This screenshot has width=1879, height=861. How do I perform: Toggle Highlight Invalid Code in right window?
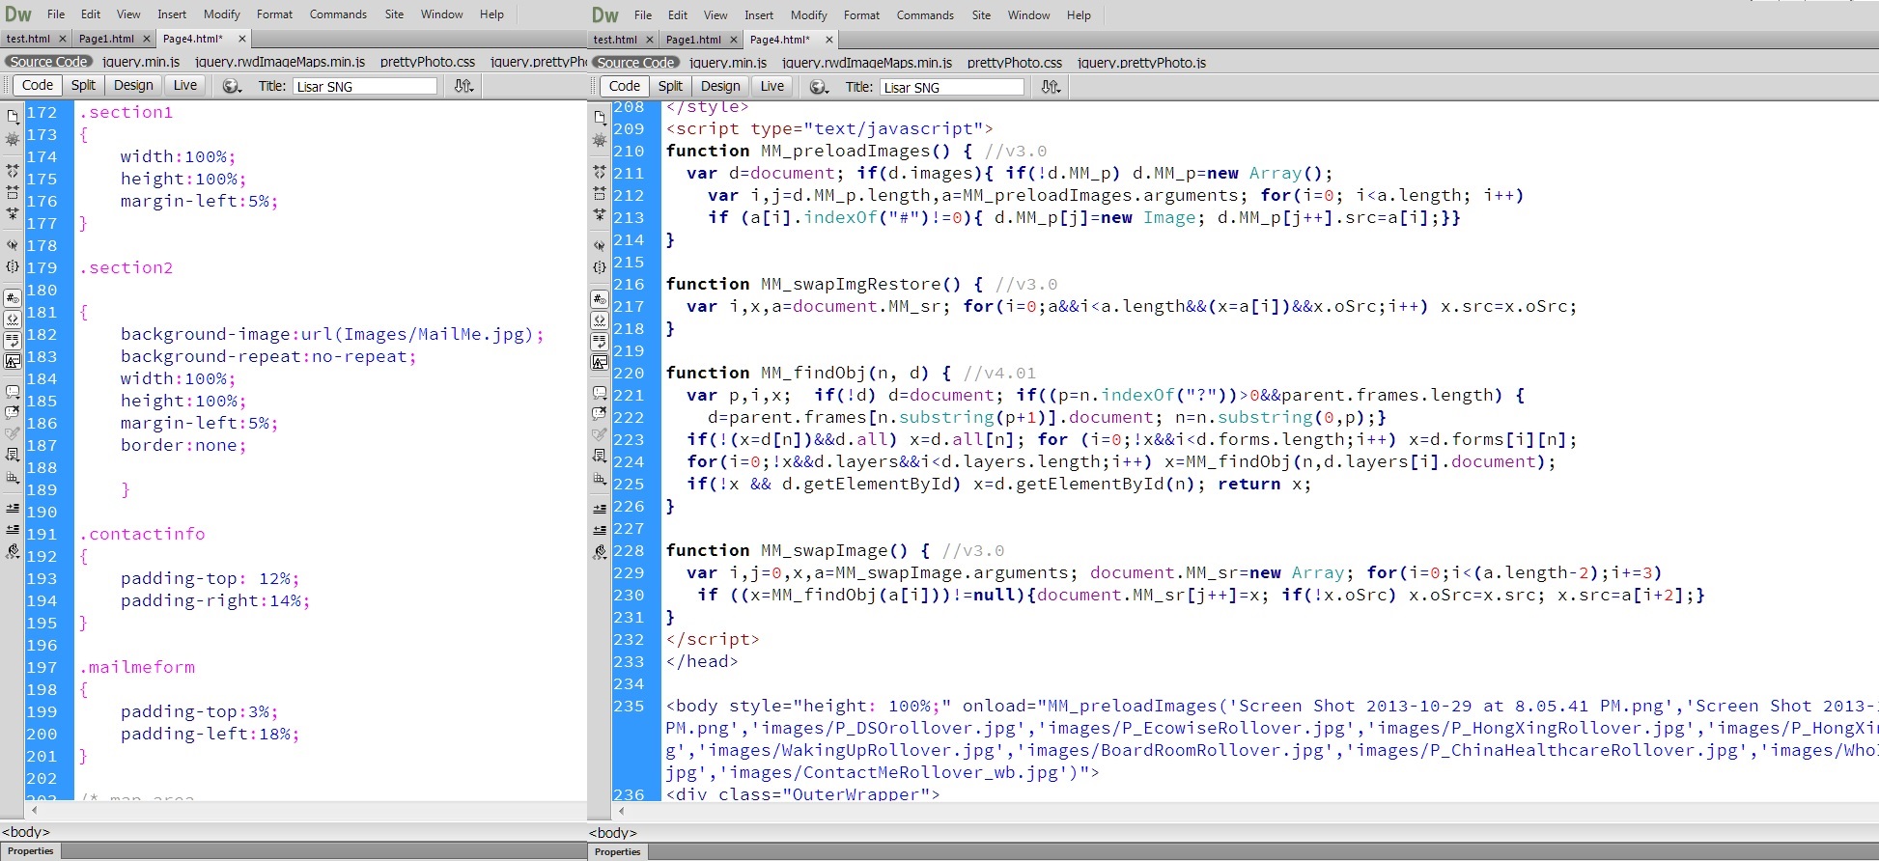pos(600,320)
